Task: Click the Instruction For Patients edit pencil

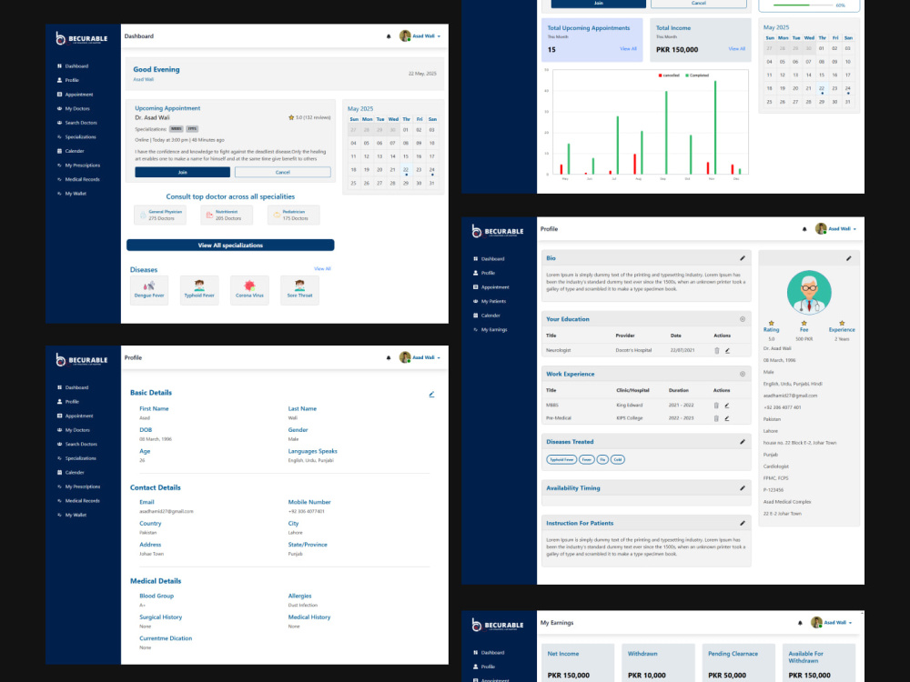Action: pyautogui.click(x=743, y=523)
